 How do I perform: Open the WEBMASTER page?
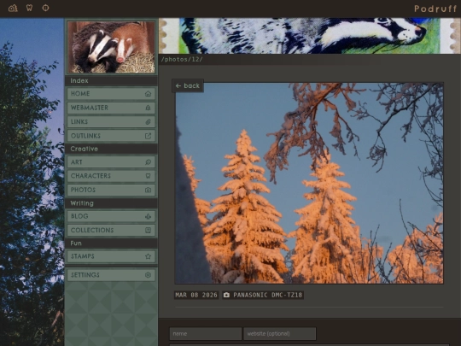(x=111, y=108)
